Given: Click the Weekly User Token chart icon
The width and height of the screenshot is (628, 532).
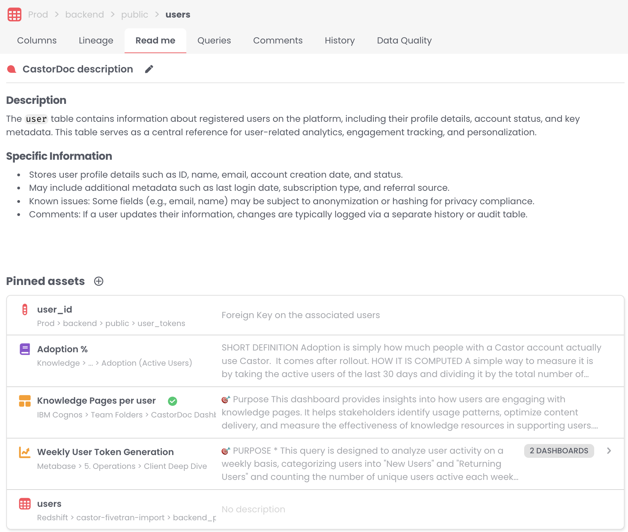Looking at the screenshot, I should coord(25,452).
